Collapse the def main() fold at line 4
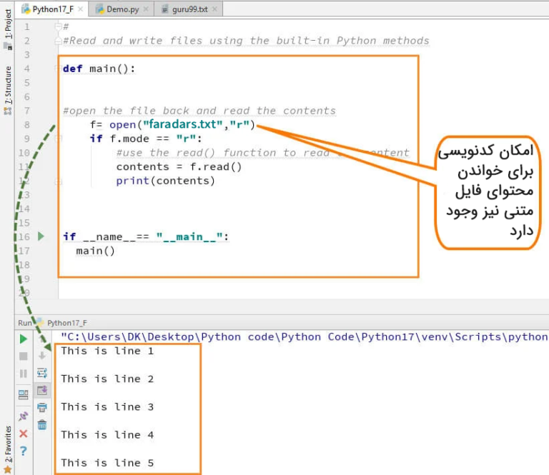Viewport: 549px width, 475px height. pos(57,69)
